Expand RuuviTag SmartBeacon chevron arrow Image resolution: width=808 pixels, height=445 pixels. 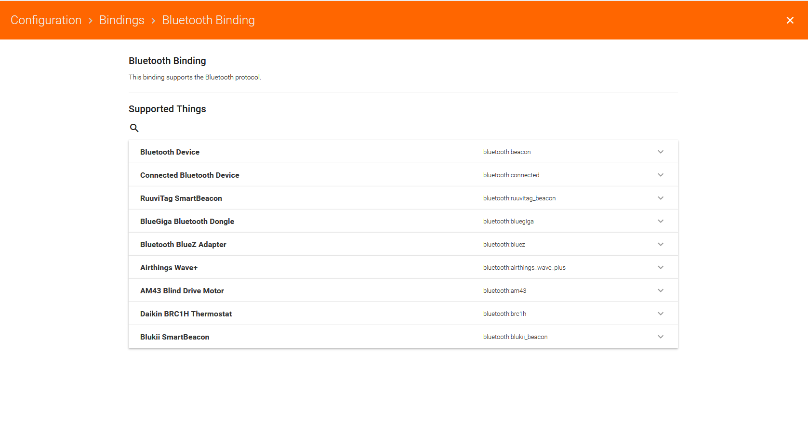coord(661,198)
